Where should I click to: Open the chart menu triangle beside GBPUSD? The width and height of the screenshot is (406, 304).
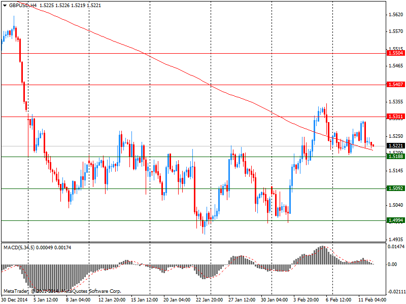point(5,6)
